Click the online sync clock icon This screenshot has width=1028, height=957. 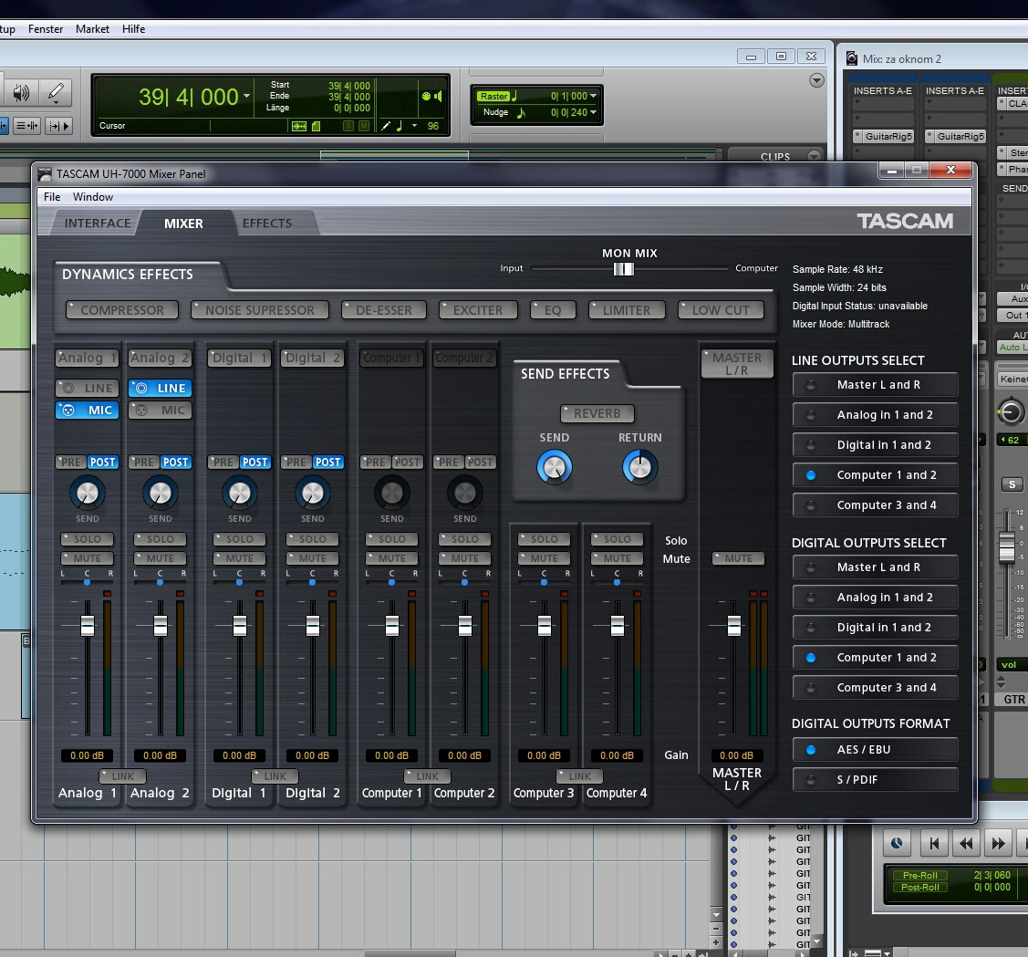897,844
